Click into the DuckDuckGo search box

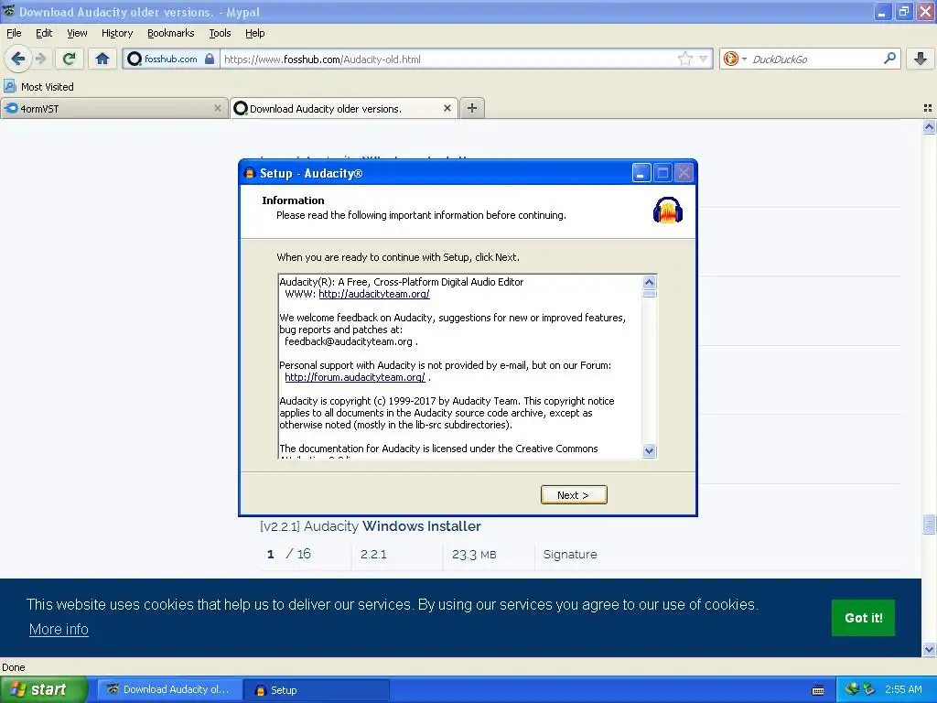point(813,59)
